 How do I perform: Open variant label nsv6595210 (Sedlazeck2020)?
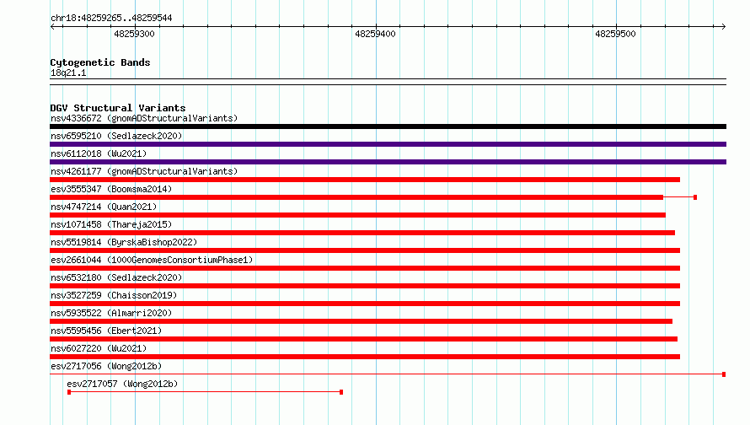[x=116, y=136]
